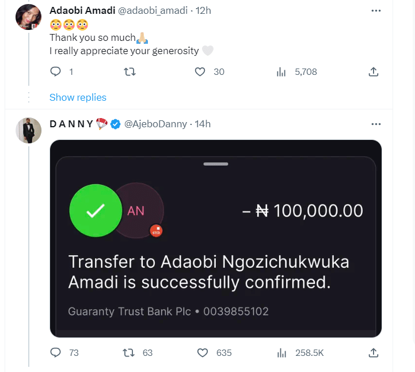Open more options on Adaobi Amadi's tweet
The image size is (415, 372).
click(376, 11)
